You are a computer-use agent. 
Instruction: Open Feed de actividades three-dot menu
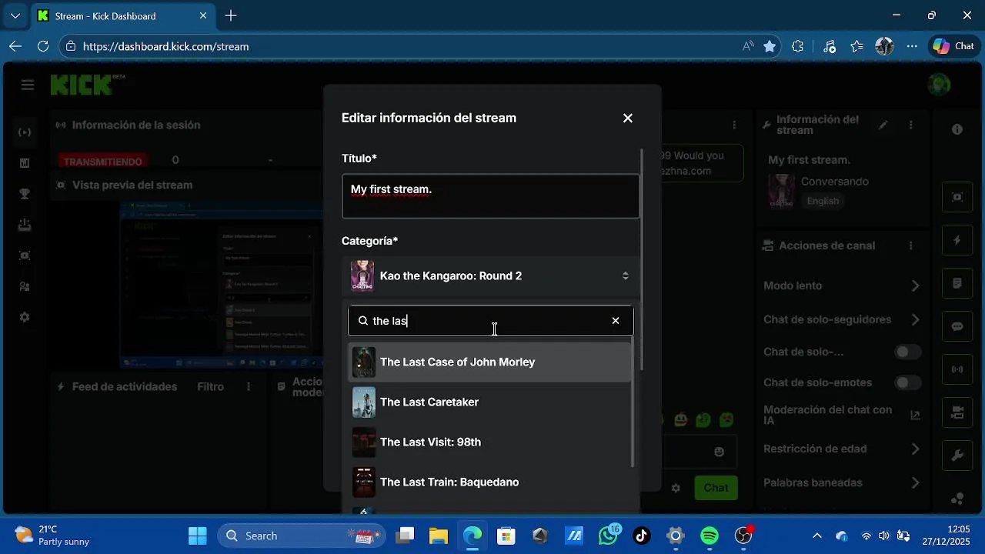(x=248, y=387)
